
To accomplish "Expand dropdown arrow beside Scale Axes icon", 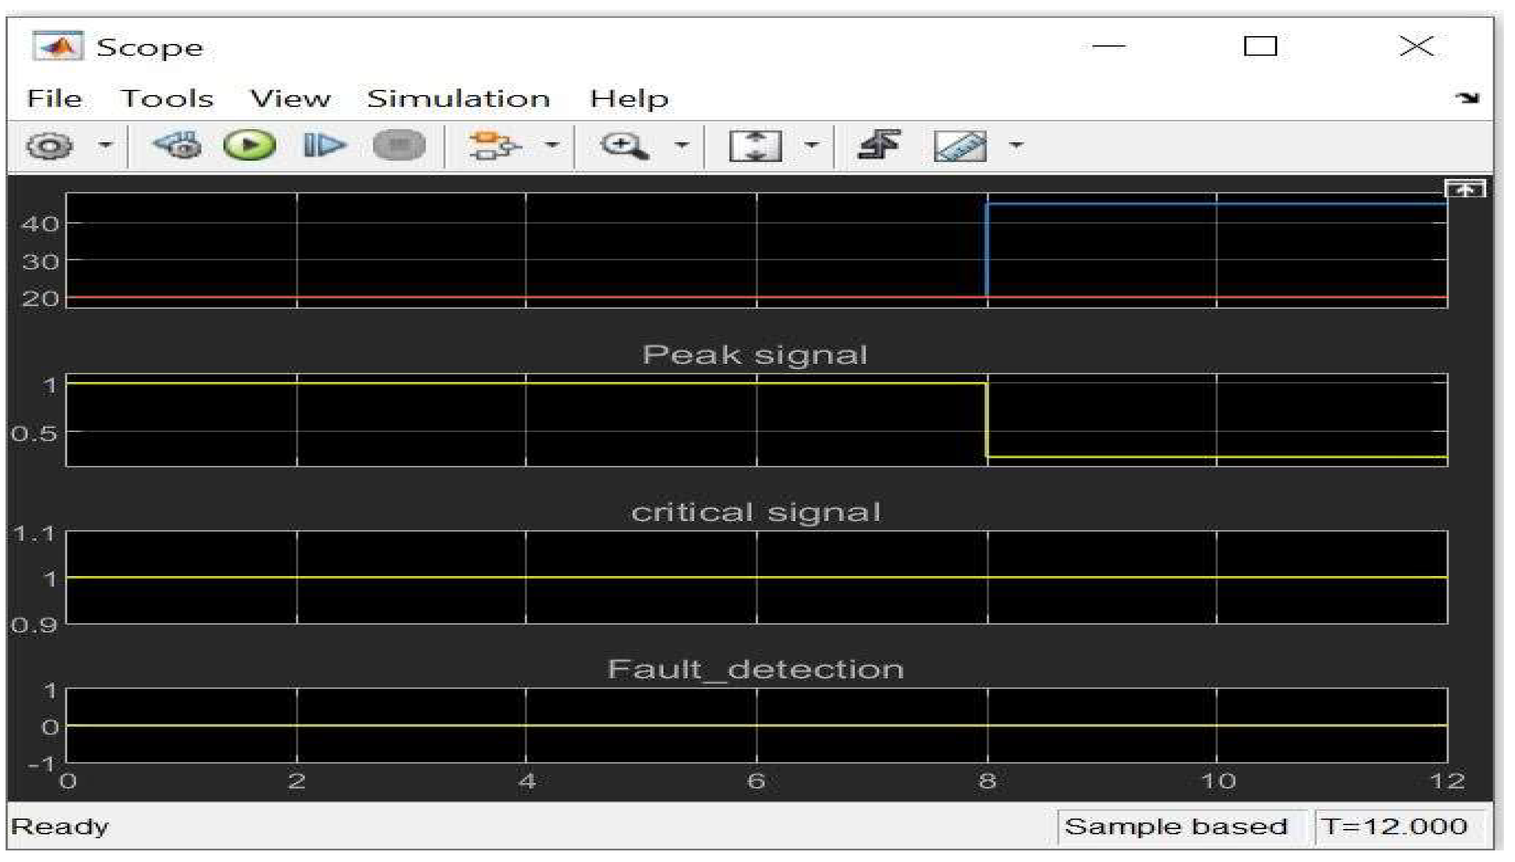I will 812,145.
